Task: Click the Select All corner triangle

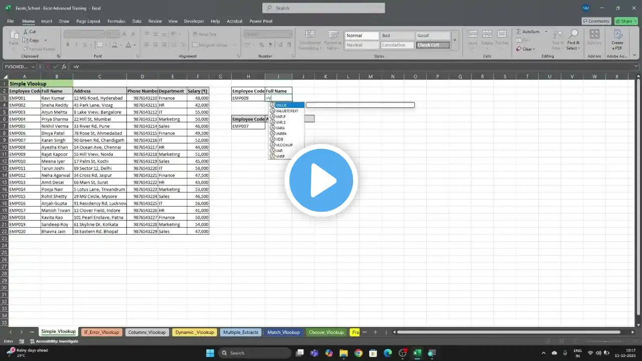Action: tap(4, 76)
